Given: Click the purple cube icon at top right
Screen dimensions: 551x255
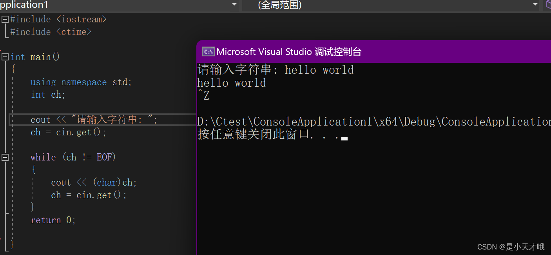Looking at the screenshot, I should (x=548, y=5).
